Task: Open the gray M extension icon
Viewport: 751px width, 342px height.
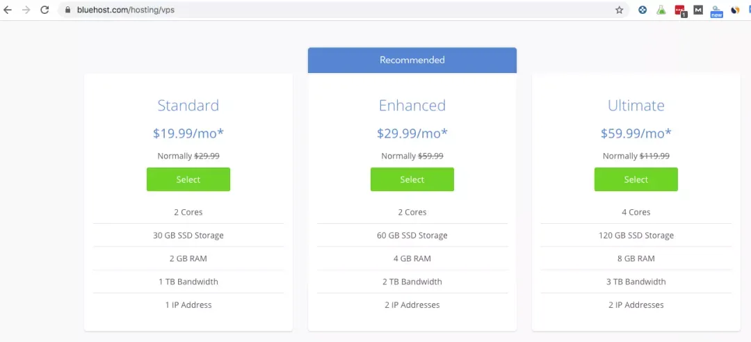Action: click(698, 10)
